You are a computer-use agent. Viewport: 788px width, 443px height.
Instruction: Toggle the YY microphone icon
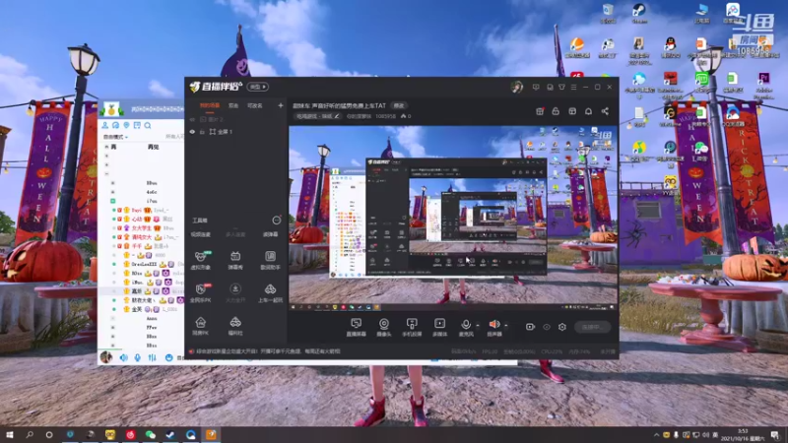138,357
